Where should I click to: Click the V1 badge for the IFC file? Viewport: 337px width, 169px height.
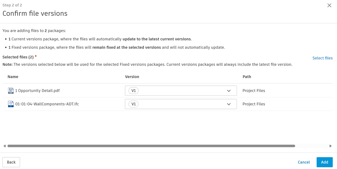(x=133, y=104)
